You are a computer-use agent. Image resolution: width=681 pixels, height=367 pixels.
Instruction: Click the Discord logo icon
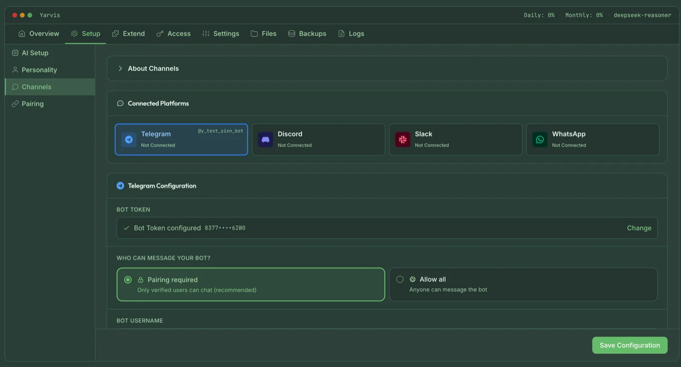coord(266,140)
